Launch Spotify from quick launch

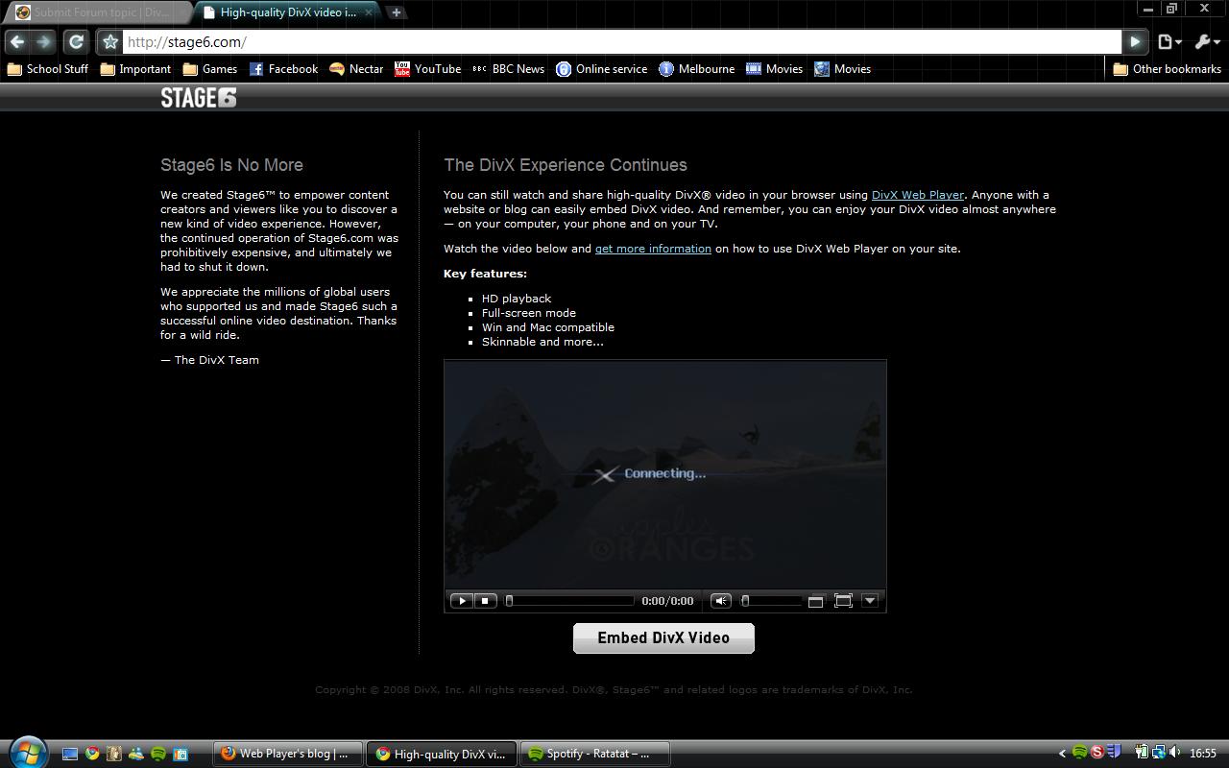click(x=158, y=754)
